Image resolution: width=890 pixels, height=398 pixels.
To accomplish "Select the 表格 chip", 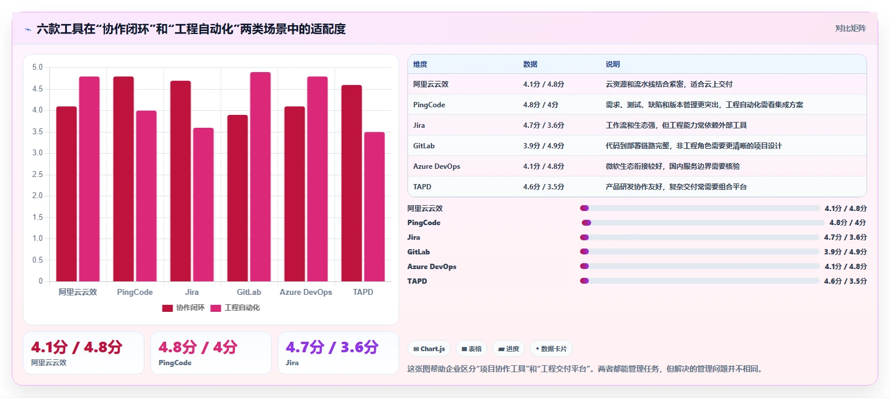I will 471,349.
